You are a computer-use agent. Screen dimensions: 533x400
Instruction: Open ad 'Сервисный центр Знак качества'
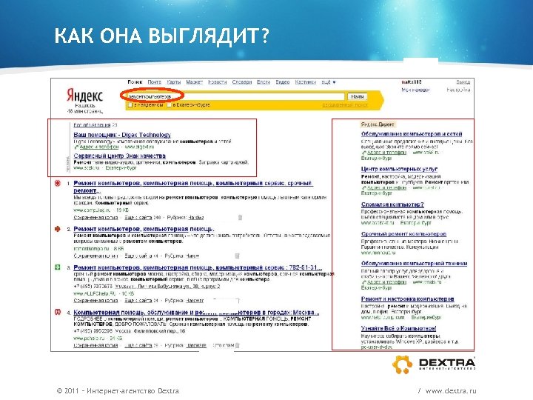[120, 156]
